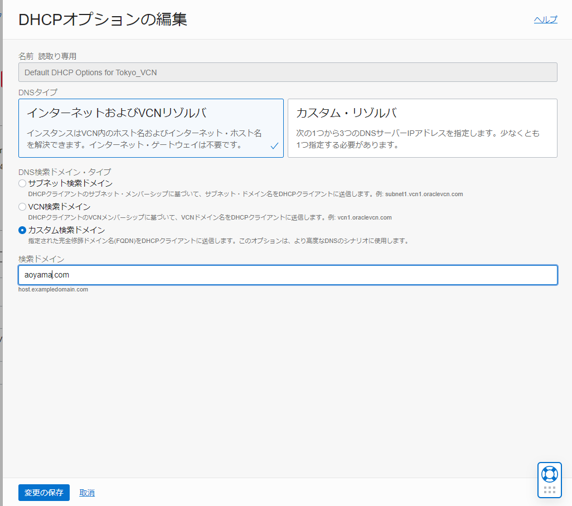Click the host.exampledomain.com hint text

(x=53, y=289)
